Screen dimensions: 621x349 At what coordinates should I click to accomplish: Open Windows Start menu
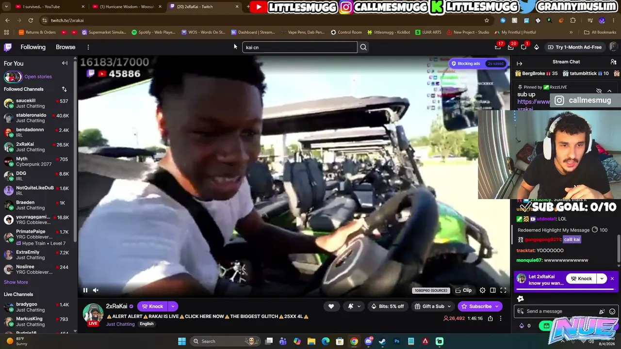182,341
